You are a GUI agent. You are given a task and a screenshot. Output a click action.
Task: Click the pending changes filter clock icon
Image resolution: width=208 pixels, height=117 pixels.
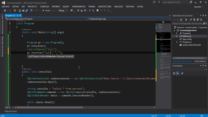tap(186, 19)
